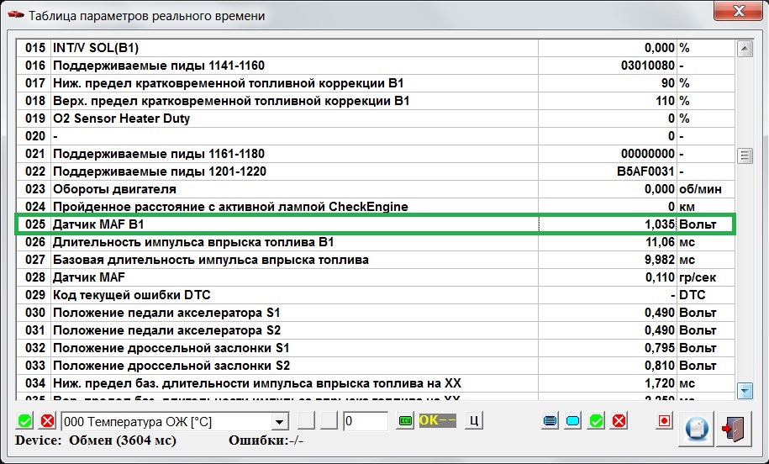769x464 pixels.
Task: Click the right green checkmark icon near the record button
Action: point(596,421)
